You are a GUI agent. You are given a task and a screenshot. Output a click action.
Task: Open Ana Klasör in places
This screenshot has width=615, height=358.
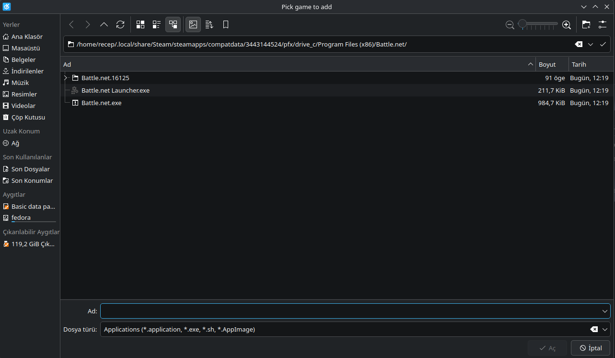30,36
